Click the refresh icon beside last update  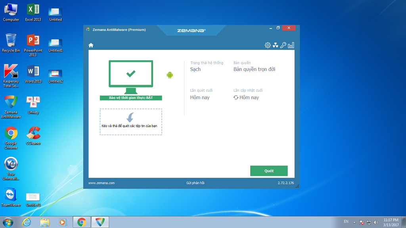click(x=236, y=97)
